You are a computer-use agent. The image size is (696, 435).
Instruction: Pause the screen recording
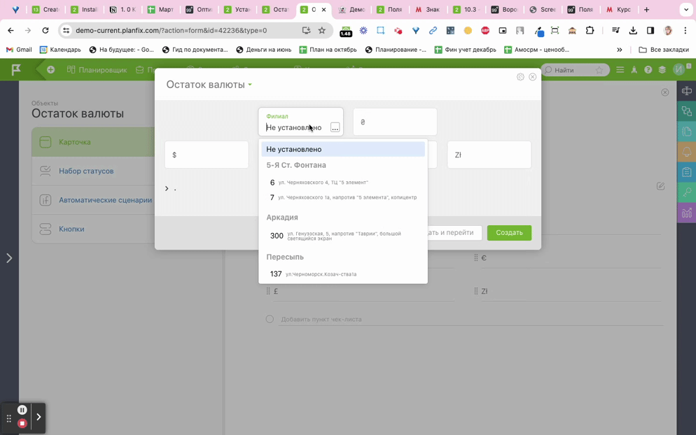[22, 410]
